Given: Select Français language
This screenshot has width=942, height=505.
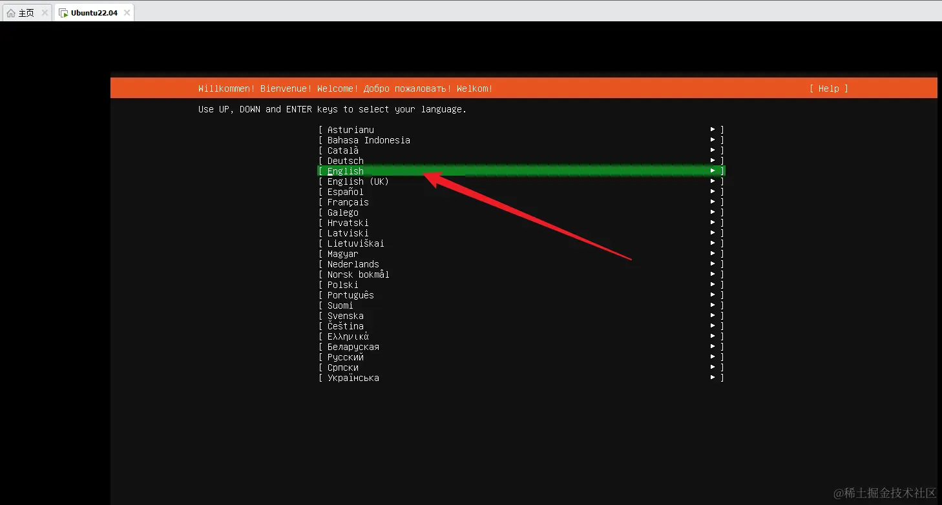Looking at the screenshot, I should click(521, 202).
